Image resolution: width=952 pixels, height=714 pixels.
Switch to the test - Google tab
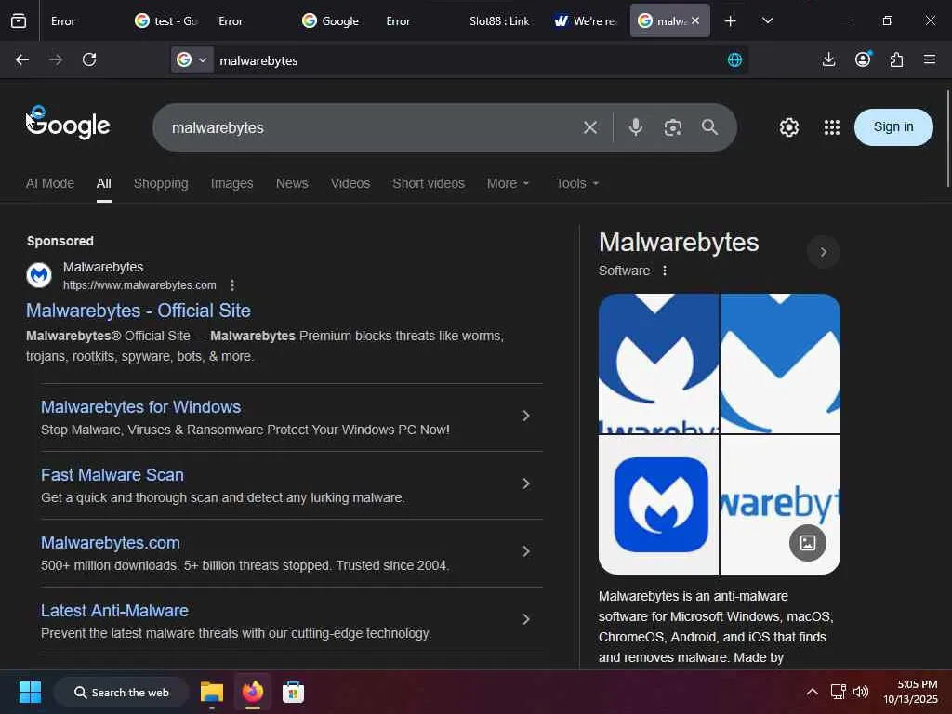tap(165, 21)
